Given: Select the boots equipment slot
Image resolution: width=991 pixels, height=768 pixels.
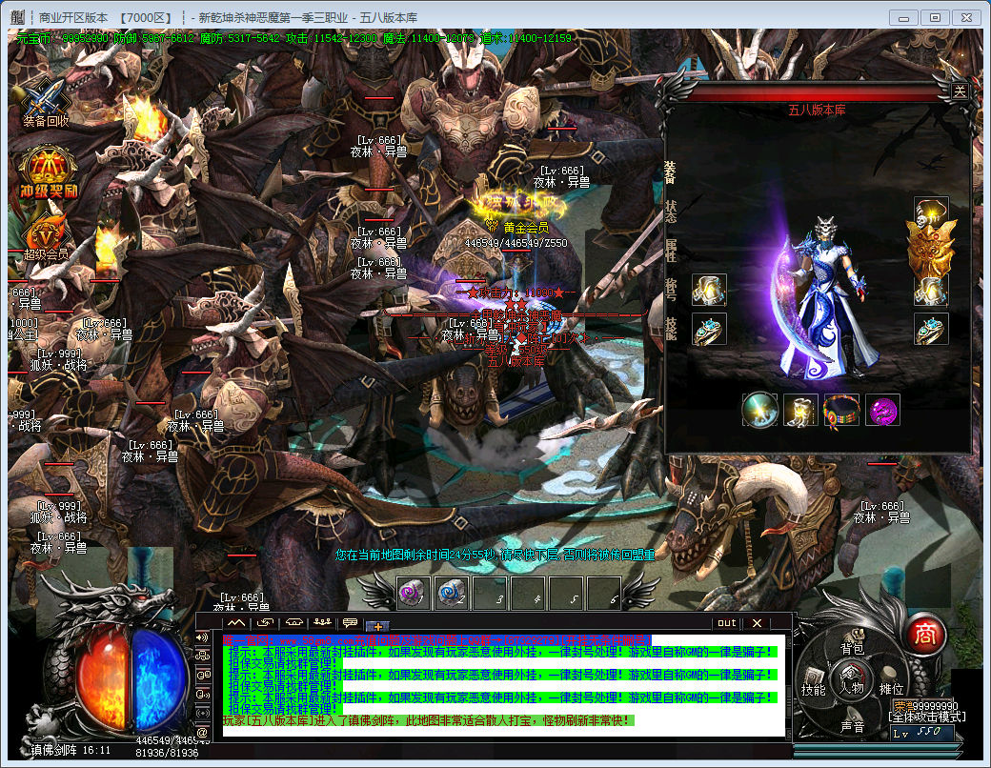Looking at the screenshot, I should pos(800,410).
